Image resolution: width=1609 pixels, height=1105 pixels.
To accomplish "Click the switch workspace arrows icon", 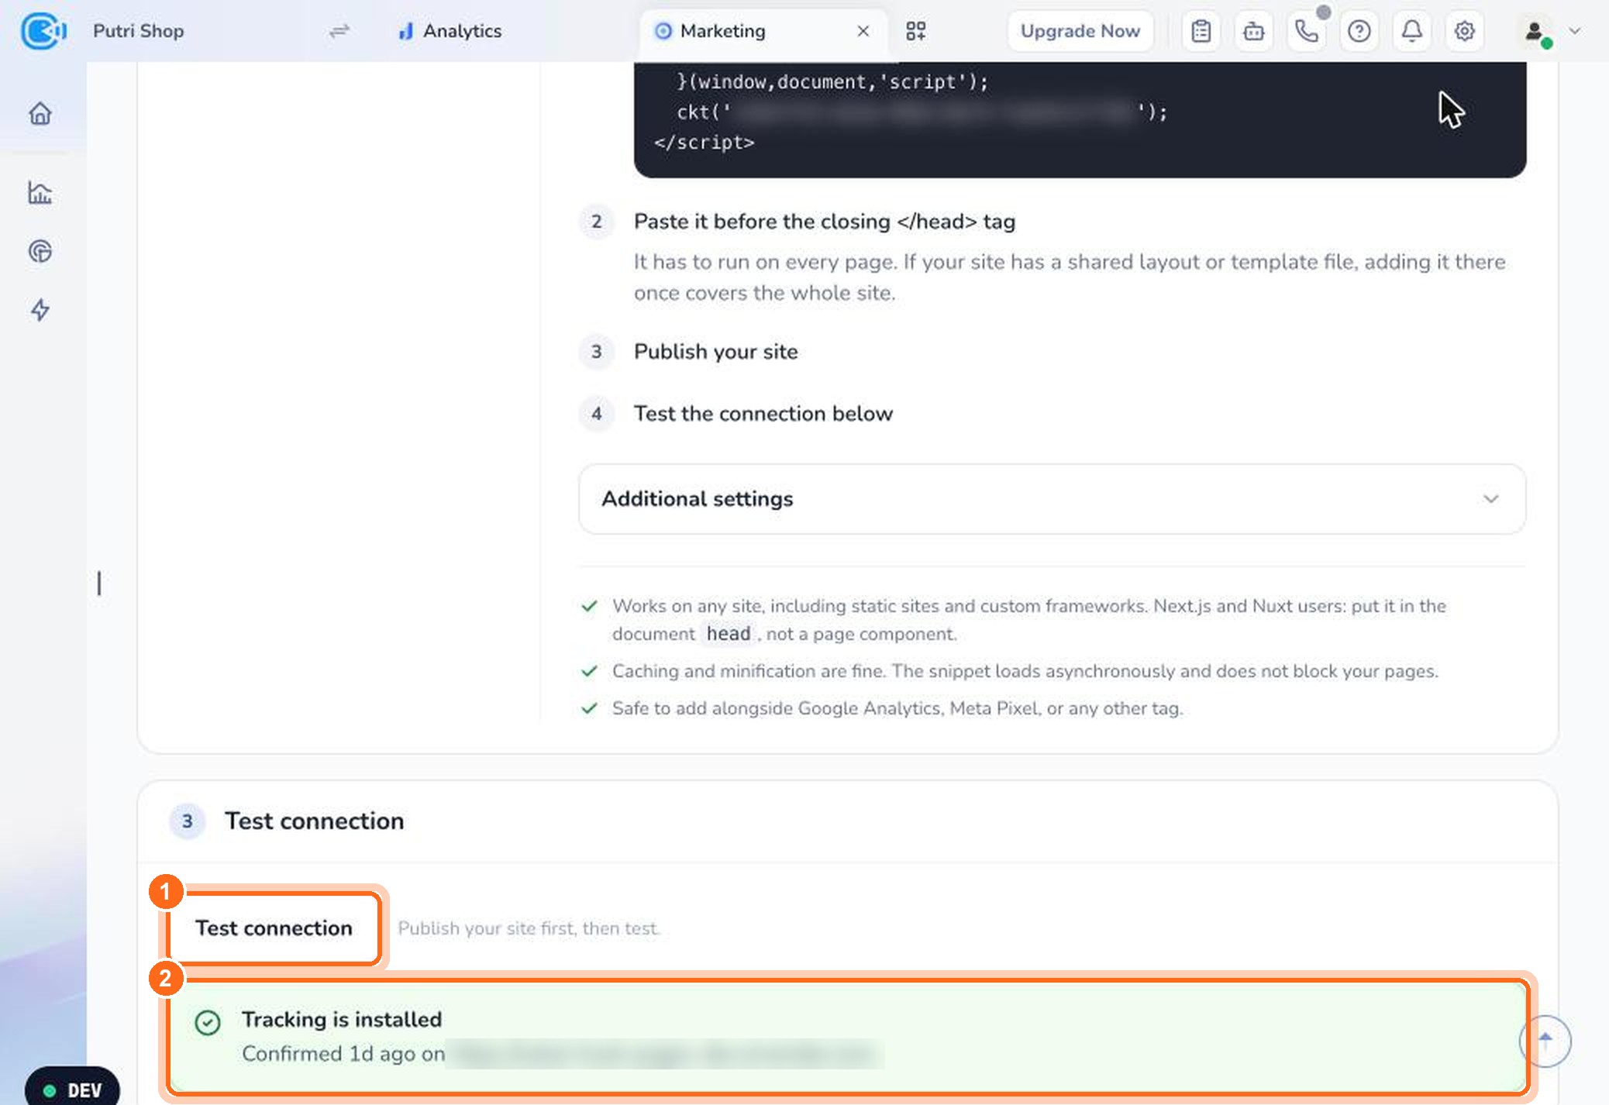I will pos(339,31).
